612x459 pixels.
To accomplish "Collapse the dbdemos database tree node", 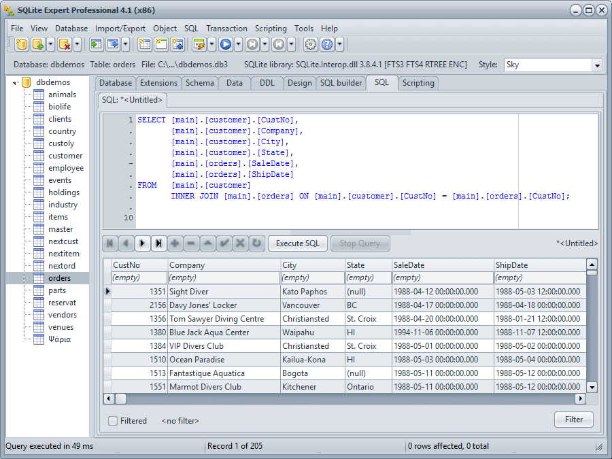I will pyautogui.click(x=15, y=83).
